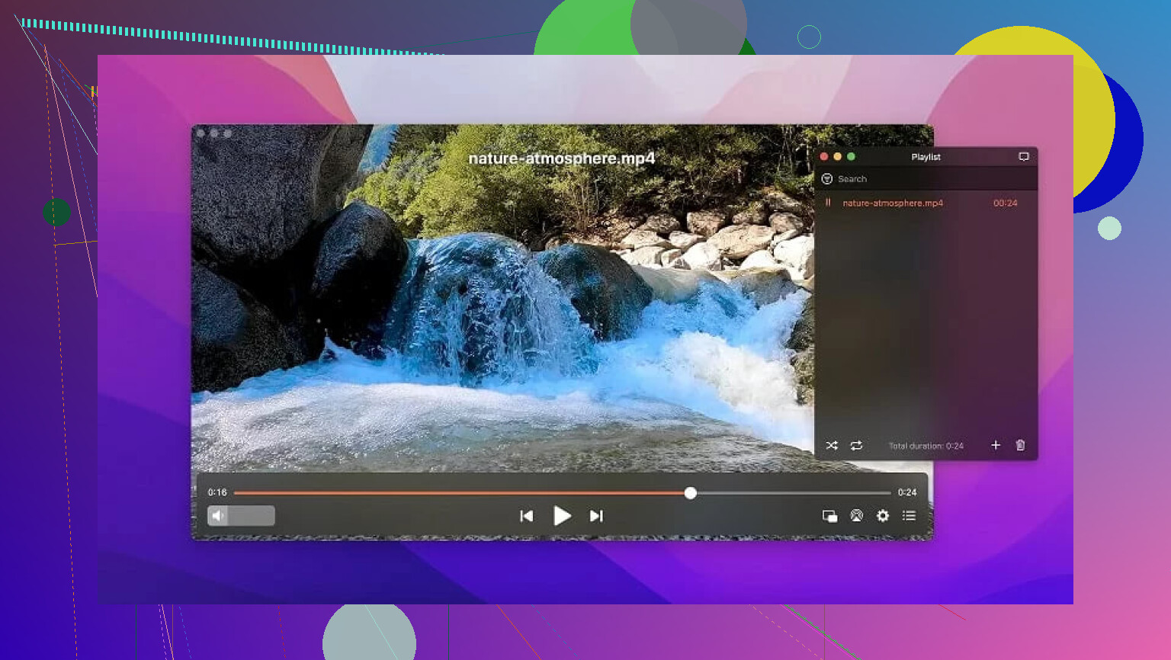The height and width of the screenshot is (660, 1171).
Task: Open player settings gear
Action: pyautogui.click(x=883, y=516)
